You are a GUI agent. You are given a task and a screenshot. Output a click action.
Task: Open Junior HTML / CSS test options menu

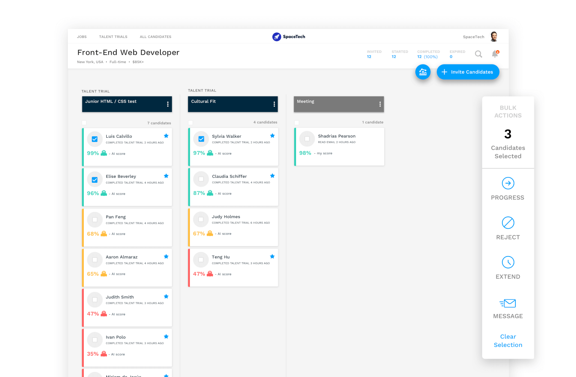click(168, 104)
